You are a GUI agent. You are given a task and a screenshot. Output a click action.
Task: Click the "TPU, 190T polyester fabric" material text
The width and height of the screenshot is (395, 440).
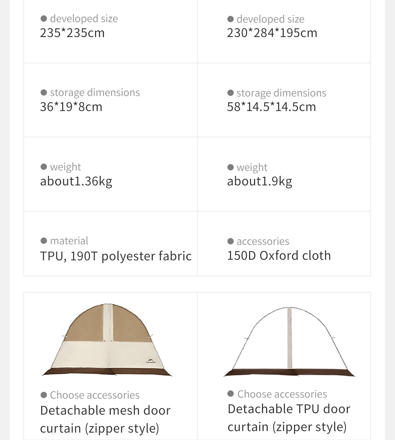pos(116,256)
